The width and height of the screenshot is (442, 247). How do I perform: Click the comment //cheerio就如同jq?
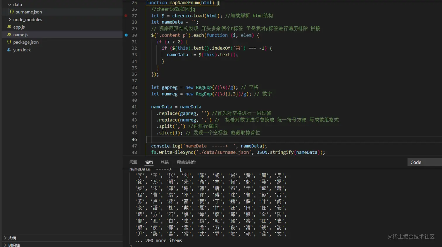173,9
